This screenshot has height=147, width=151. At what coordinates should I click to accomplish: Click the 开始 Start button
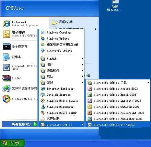coord(12,143)
